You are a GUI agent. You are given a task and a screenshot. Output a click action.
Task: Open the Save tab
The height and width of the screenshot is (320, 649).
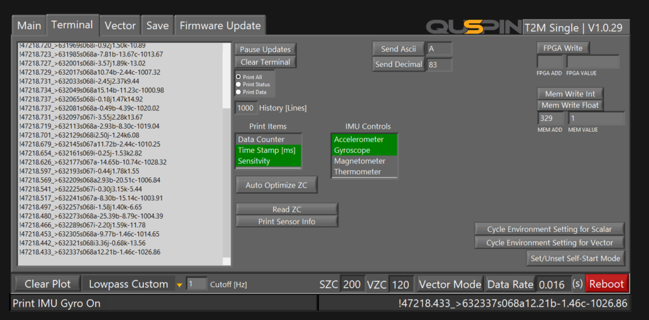[x=157, y=26]
